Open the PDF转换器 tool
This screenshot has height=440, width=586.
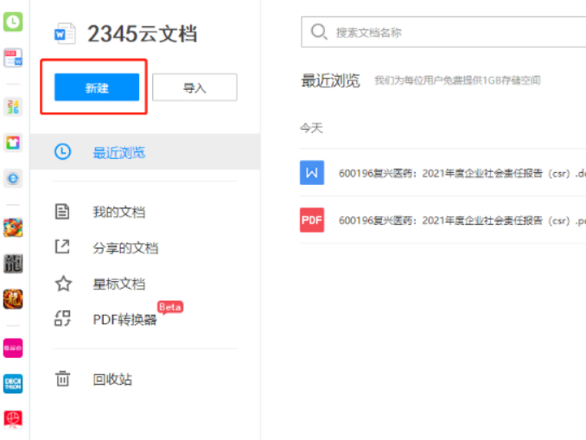click(124, 320)
